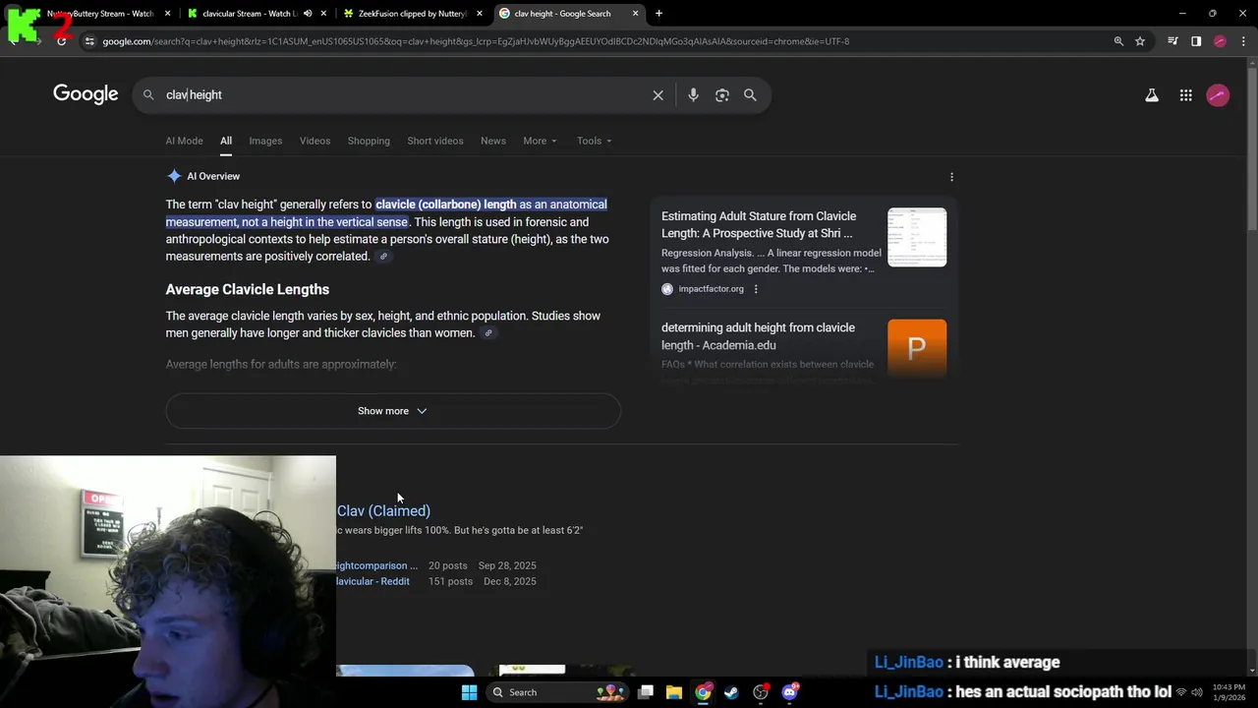Open Chrome media controls icon
The image size is (1258, 708).
point(1172,41)
